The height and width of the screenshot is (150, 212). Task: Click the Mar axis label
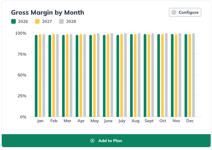pos(67,121)
